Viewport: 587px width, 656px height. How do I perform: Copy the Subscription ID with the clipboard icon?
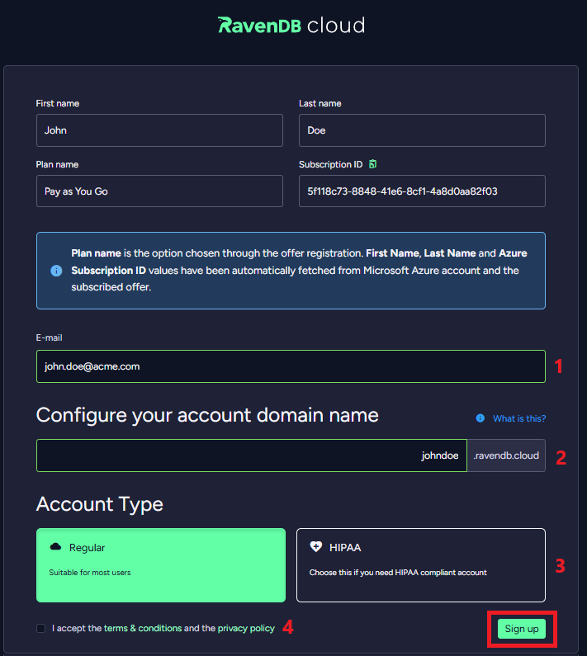[x=372, y=164]
